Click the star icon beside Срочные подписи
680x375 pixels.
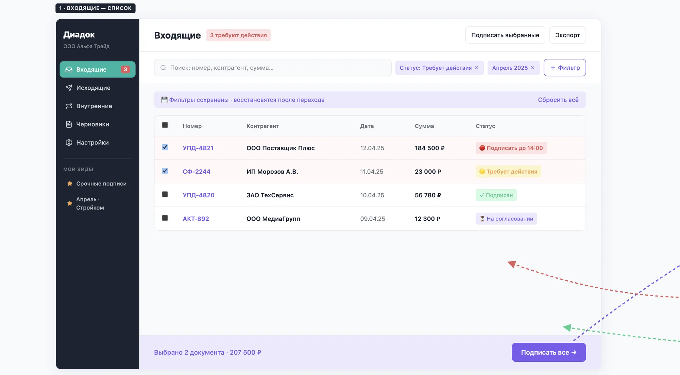70,183
